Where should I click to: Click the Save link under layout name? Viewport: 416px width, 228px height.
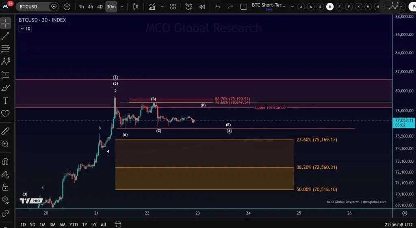coord(269,9)
